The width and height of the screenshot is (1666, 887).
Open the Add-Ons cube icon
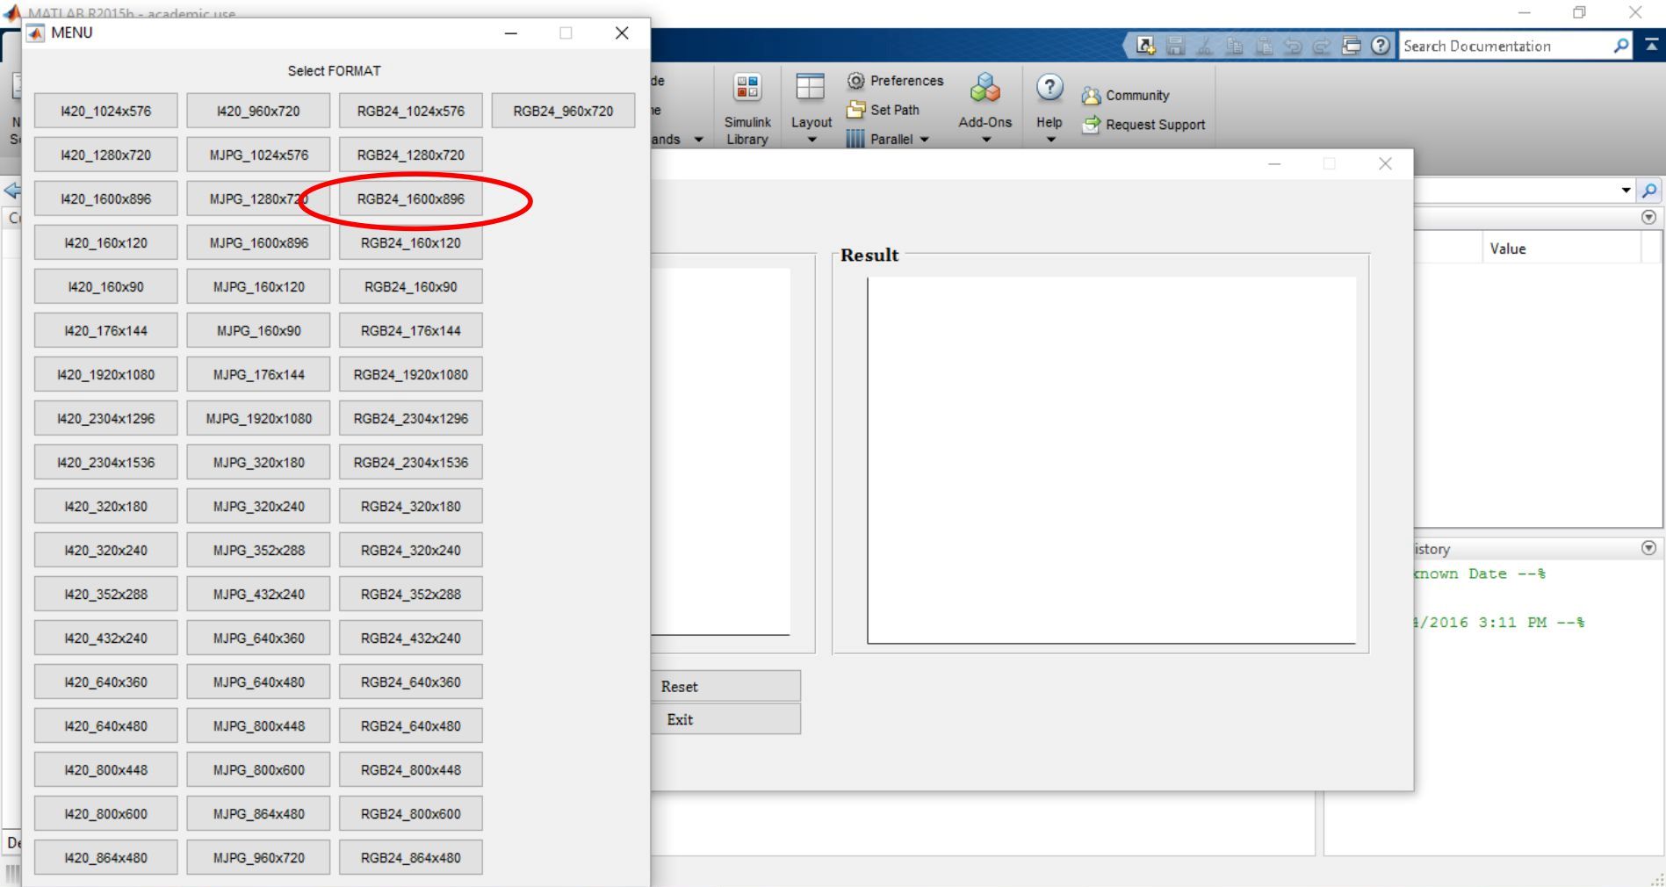click(984, 89)
